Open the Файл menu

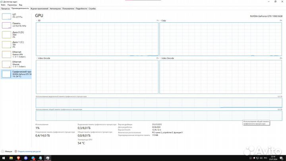(x=3, y=5)
